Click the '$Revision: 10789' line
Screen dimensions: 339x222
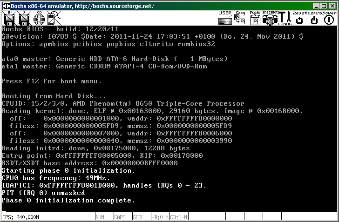pyautogui.click(x=152, y=36)
